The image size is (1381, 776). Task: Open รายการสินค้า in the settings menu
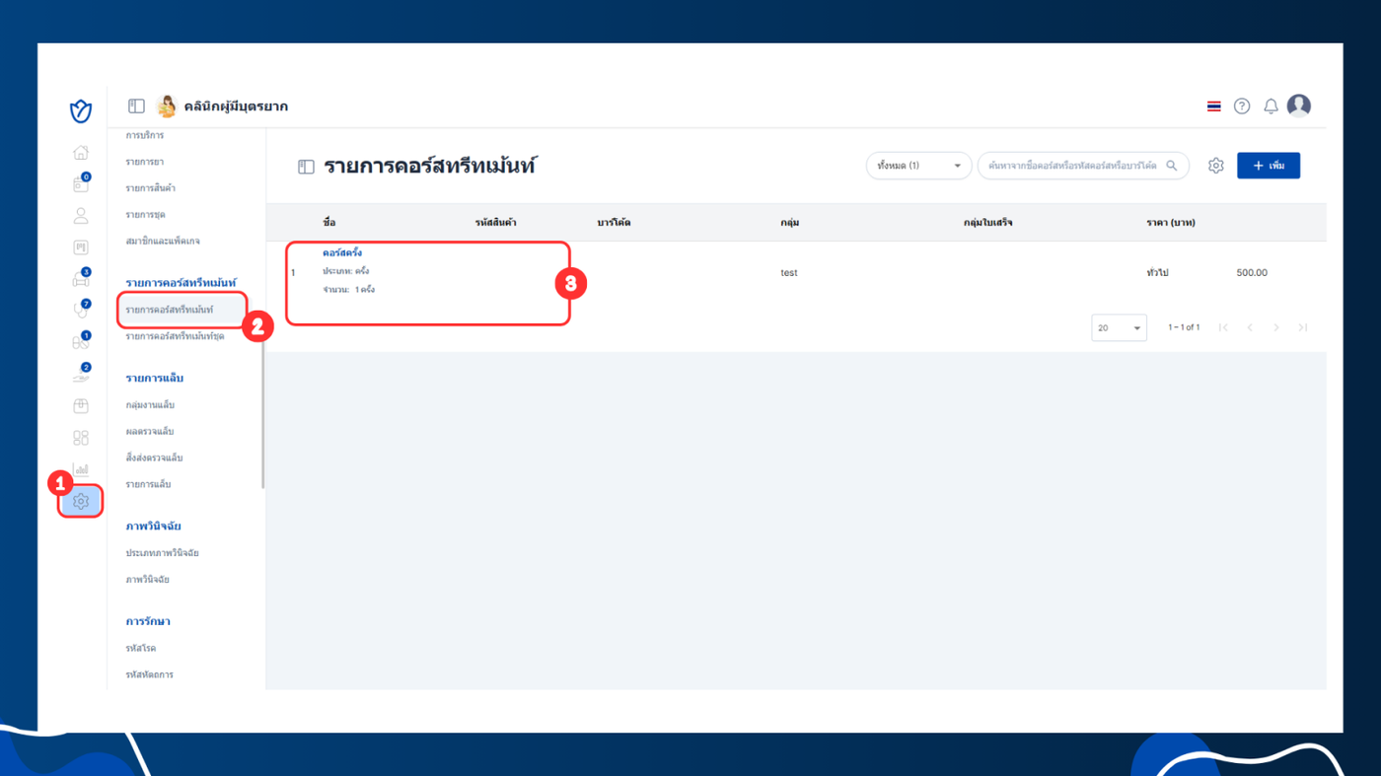[151, 188]
